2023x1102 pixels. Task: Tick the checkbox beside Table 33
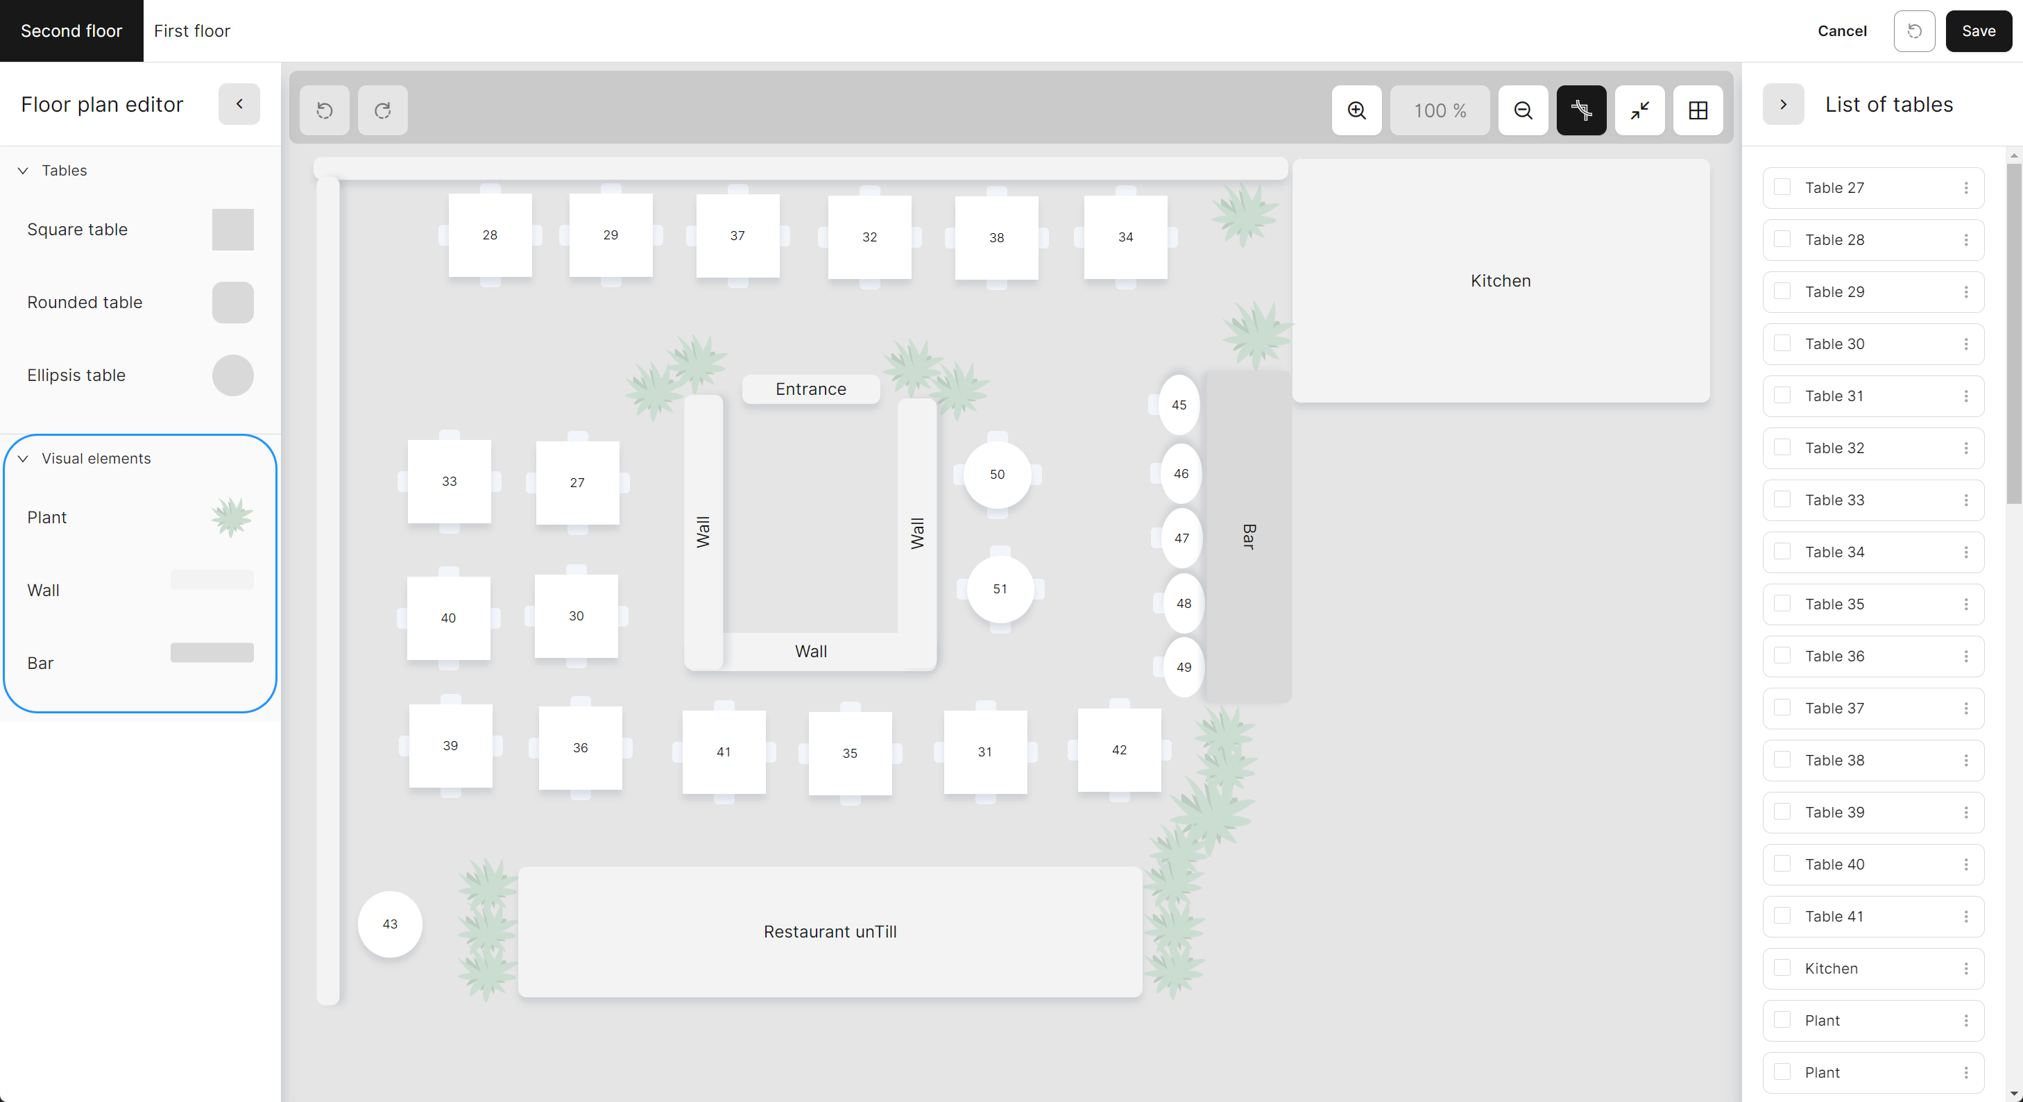pyautogui.click(x=1782, y=500)
